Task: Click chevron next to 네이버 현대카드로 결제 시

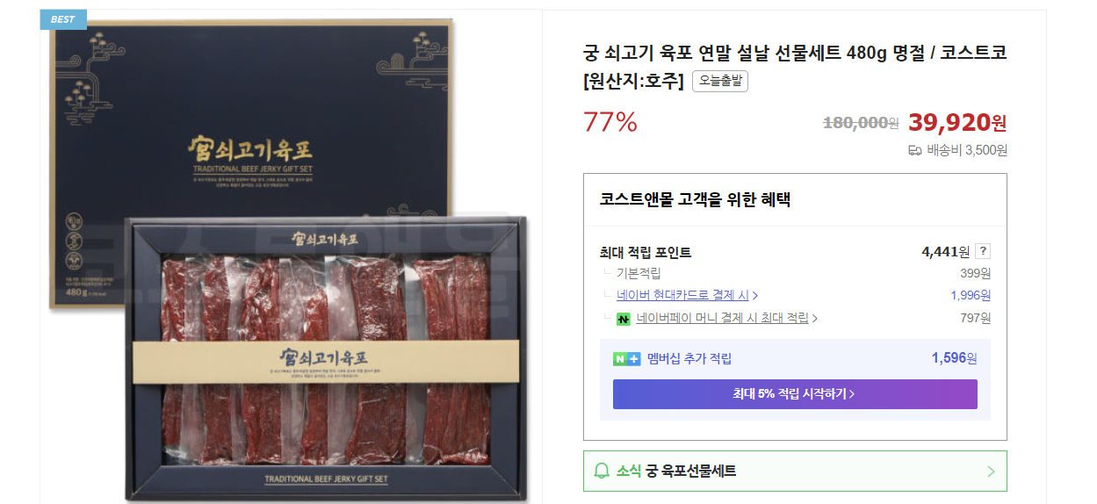Action: (x=755, y=296)
